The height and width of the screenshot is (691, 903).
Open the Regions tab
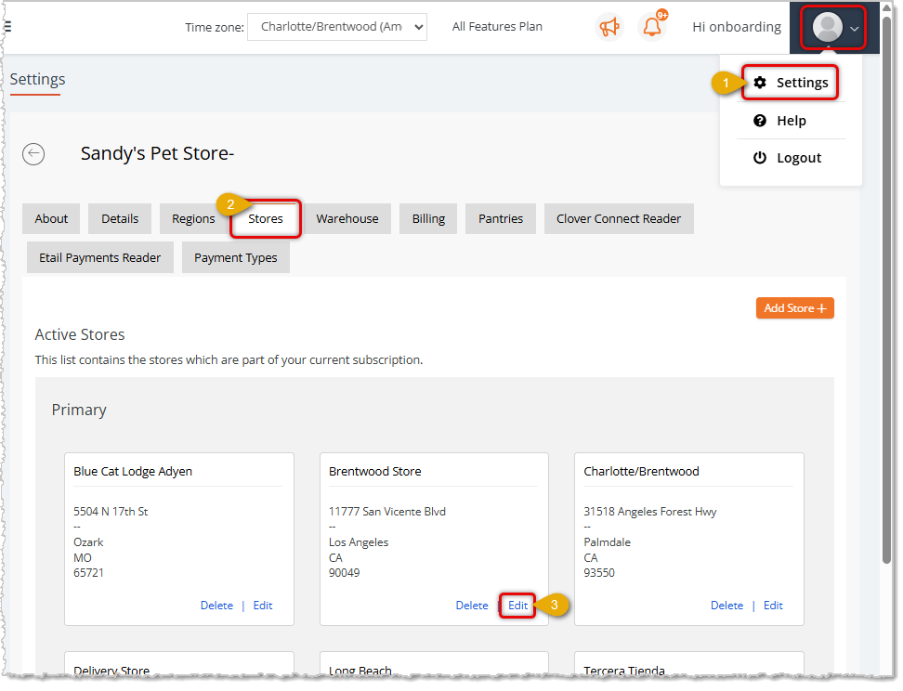193,219
